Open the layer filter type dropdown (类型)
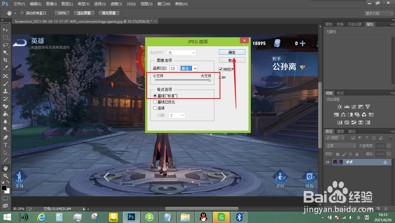 335,138
